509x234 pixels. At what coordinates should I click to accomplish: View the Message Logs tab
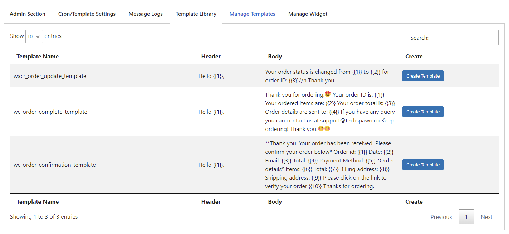(145, 14)
